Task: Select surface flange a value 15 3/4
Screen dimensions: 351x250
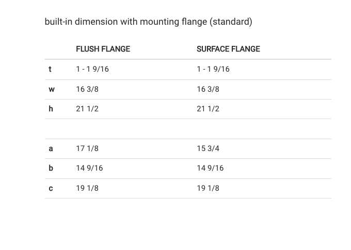Action: [x=208, y=148]
